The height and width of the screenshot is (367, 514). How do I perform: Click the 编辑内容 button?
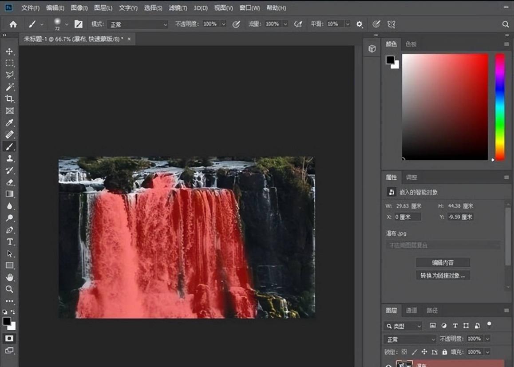[x=443, y=263]
